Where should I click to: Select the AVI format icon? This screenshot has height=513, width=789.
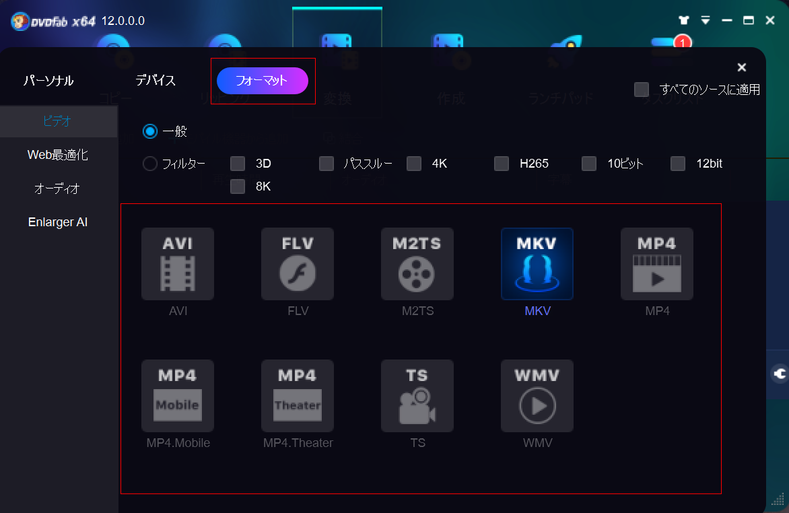pos(178,264)
